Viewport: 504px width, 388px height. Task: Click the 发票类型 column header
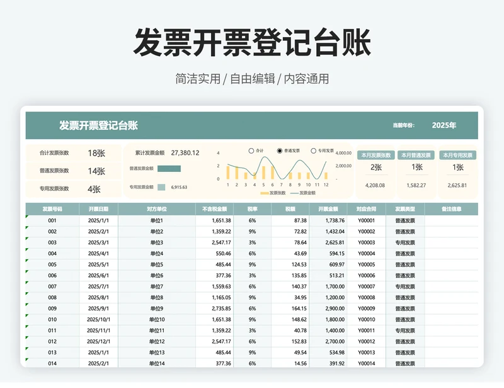(x=405, y=209)
